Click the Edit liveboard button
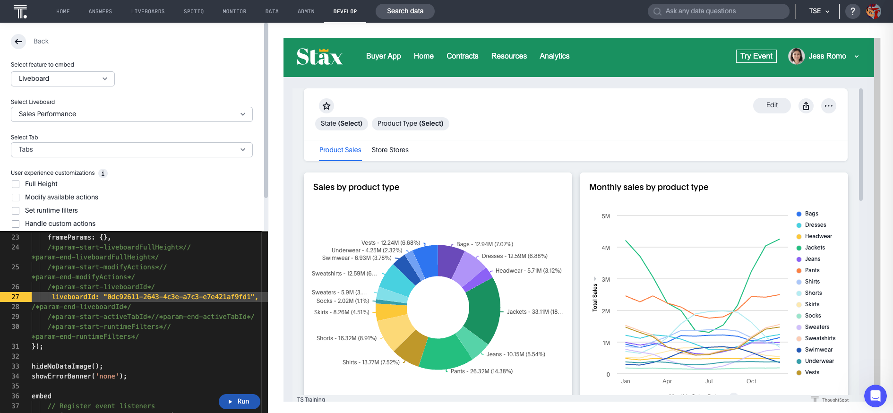Viewport: 893px width, 413px height. [772, 105]
